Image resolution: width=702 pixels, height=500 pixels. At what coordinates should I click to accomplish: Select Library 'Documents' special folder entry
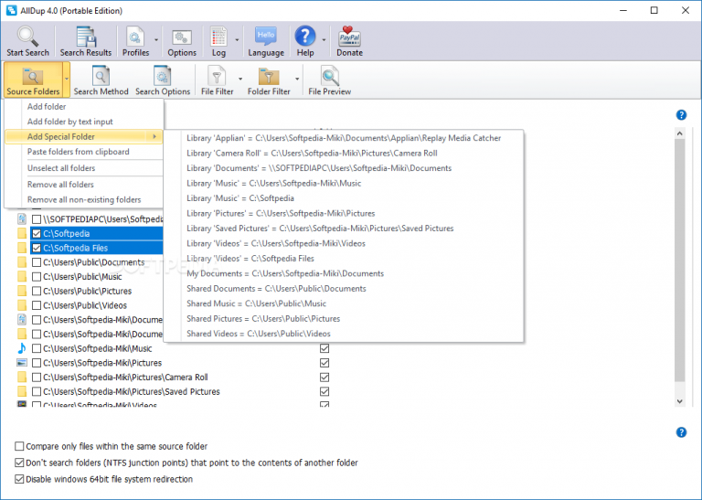[x=344, y=168]
